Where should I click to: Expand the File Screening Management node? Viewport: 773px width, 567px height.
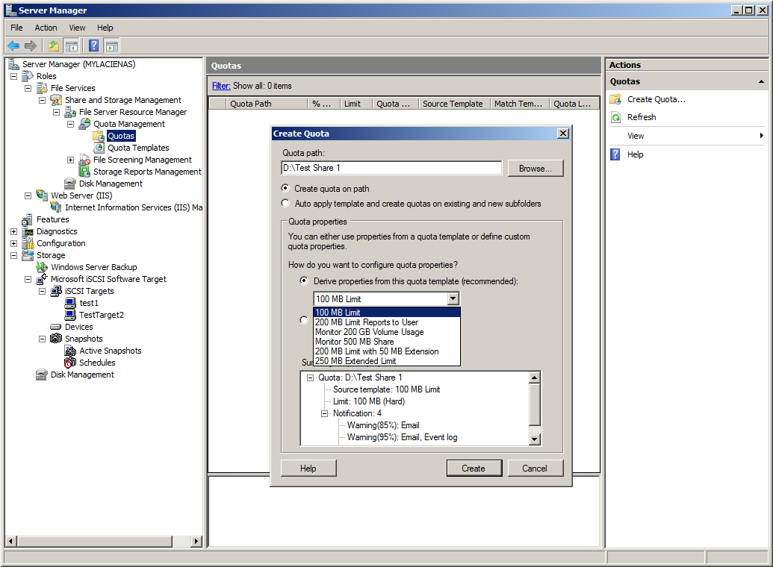coord(70,160)
